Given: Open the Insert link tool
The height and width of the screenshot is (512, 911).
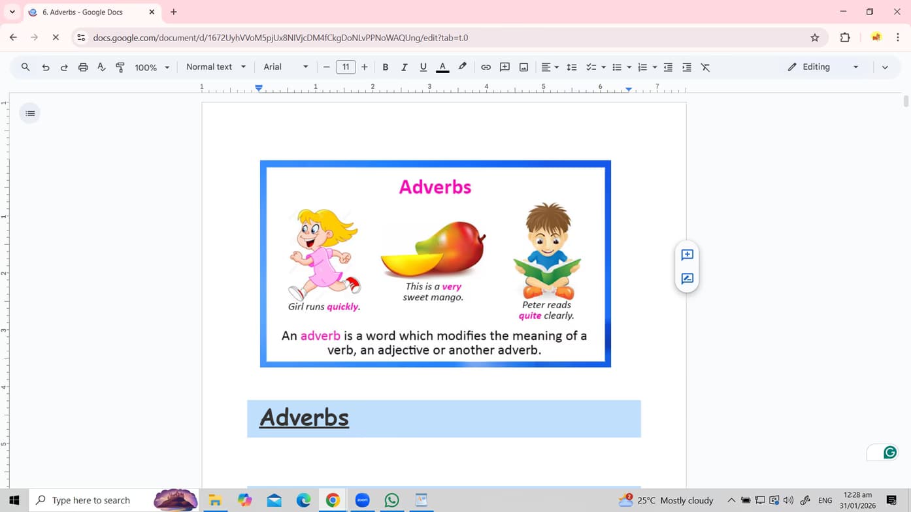Looking at the screenshot, I should coord(485,67).
